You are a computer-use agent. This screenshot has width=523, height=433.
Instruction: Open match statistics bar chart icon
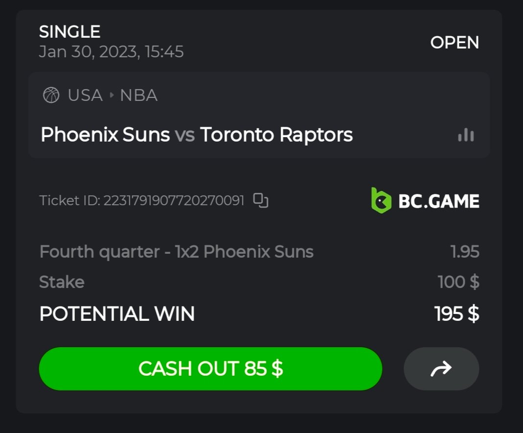[466, 135]
